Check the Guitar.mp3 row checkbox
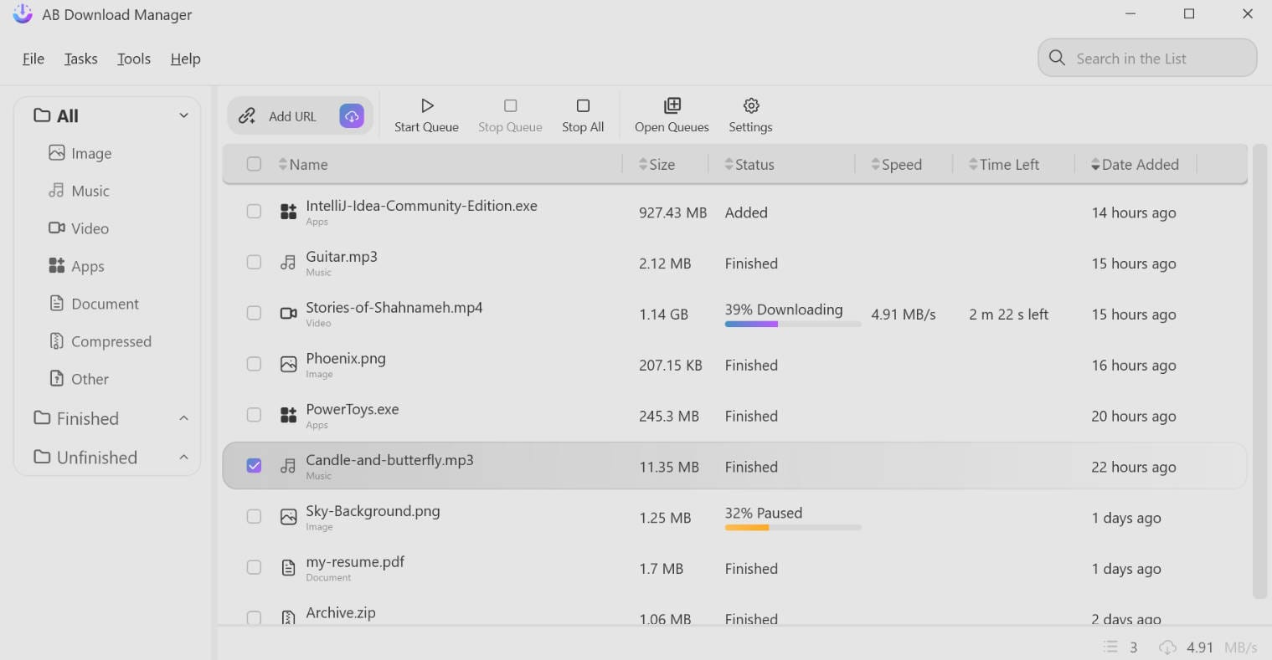1272x660 pixels. (x=254, y=263)
